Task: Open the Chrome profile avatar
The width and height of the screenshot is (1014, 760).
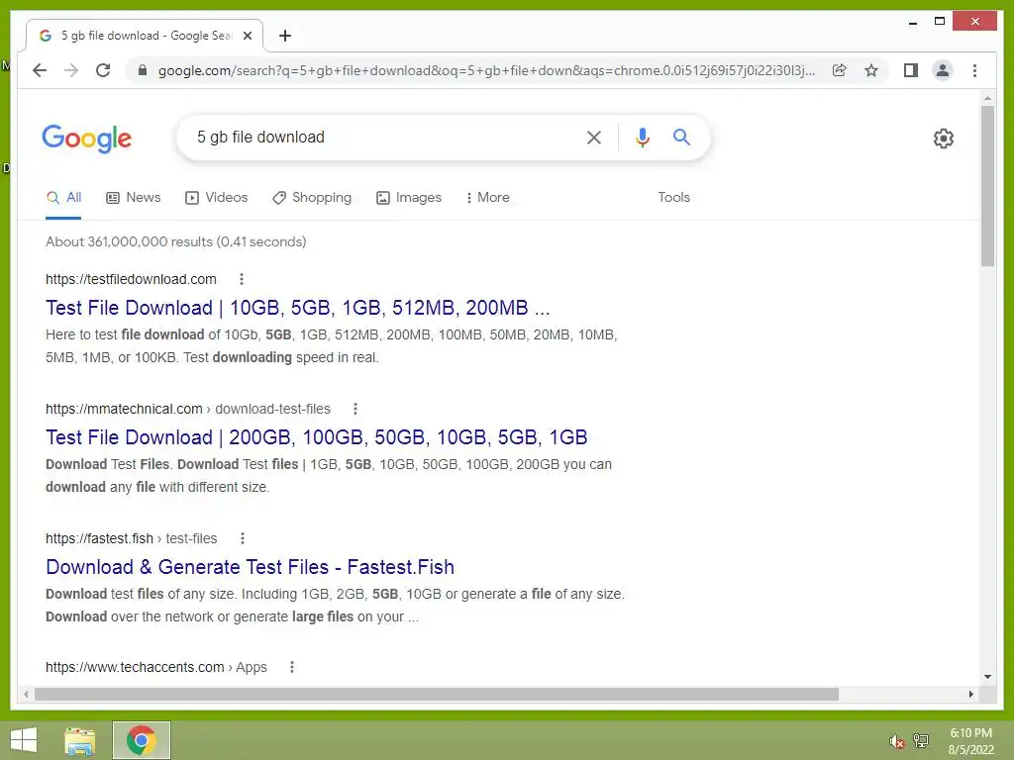Action: coord(943,70)
